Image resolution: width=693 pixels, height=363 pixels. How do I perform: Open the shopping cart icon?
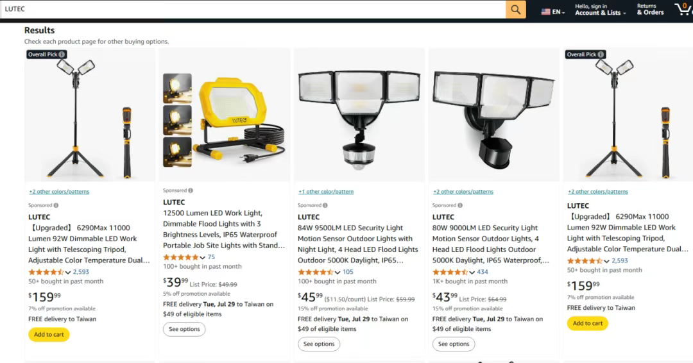point(682,9)
